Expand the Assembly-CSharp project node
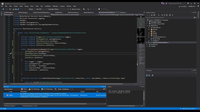The width and height of the screenshot is (200, 112). tap(147, 22)
